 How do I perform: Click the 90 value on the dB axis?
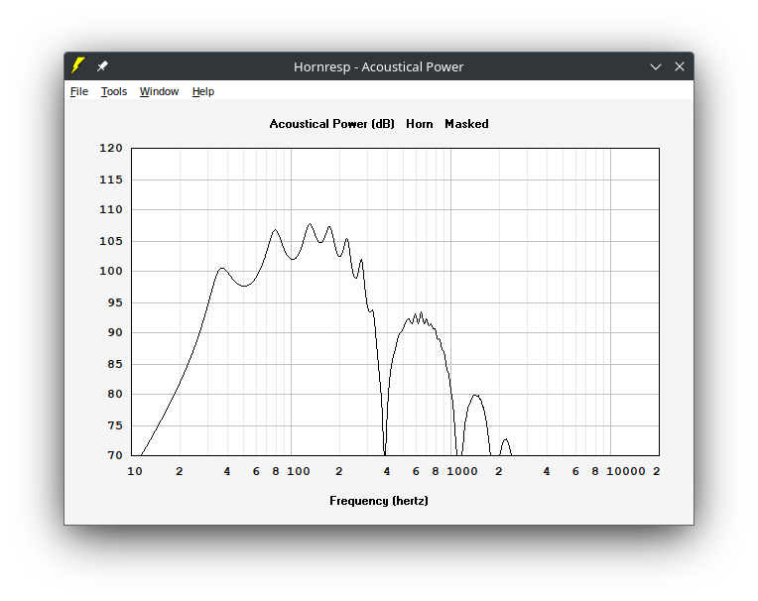pos(115,332)
